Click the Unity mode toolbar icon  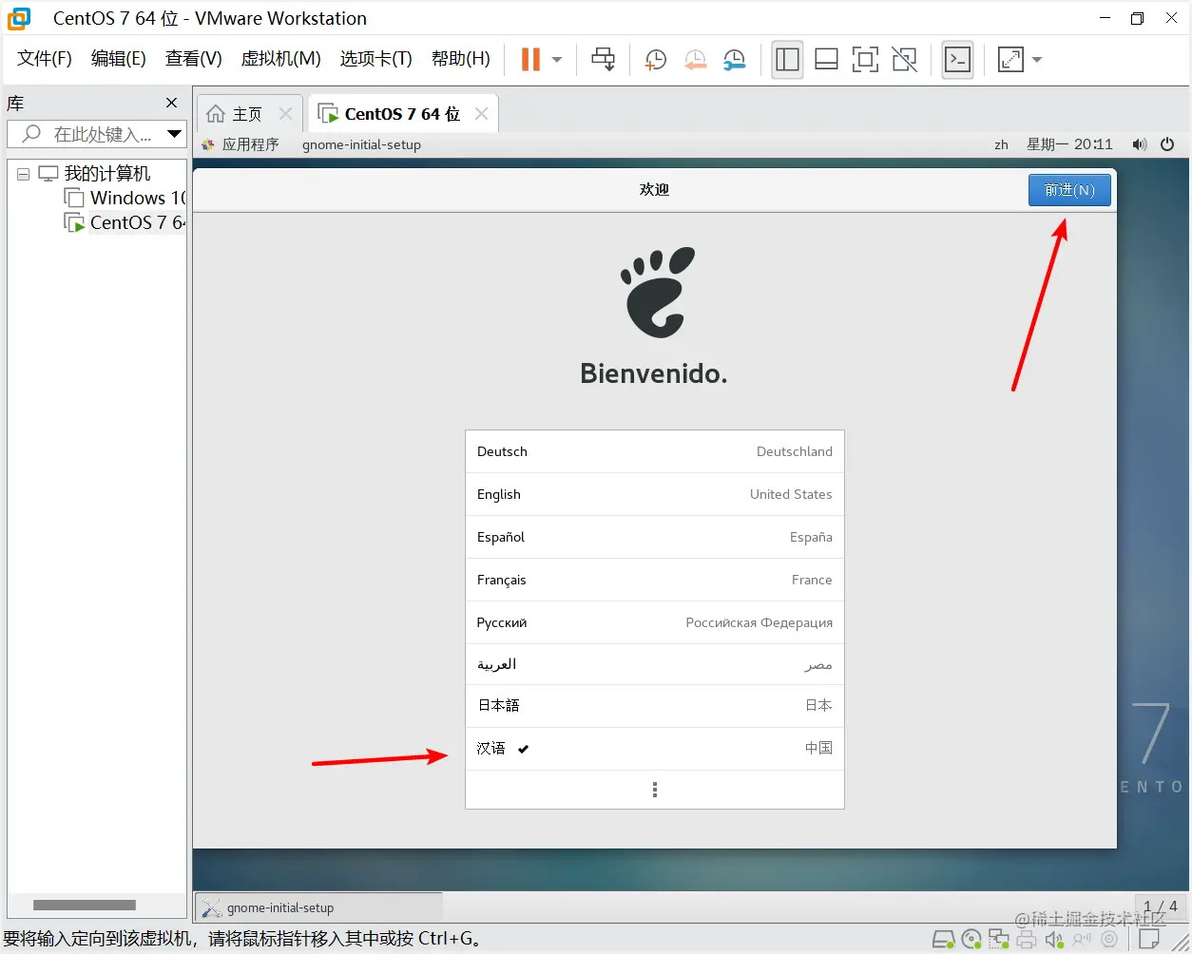pos(904,59)
